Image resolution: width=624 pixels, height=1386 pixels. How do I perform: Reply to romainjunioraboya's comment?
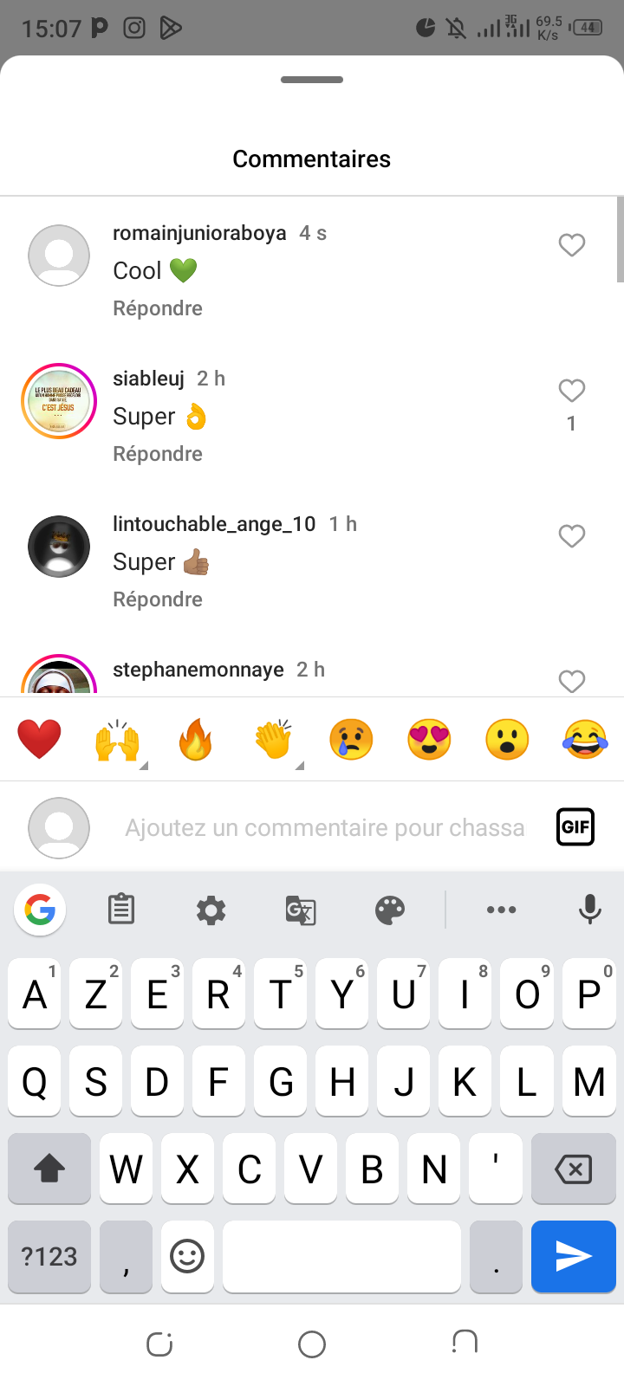pos(158,308)
